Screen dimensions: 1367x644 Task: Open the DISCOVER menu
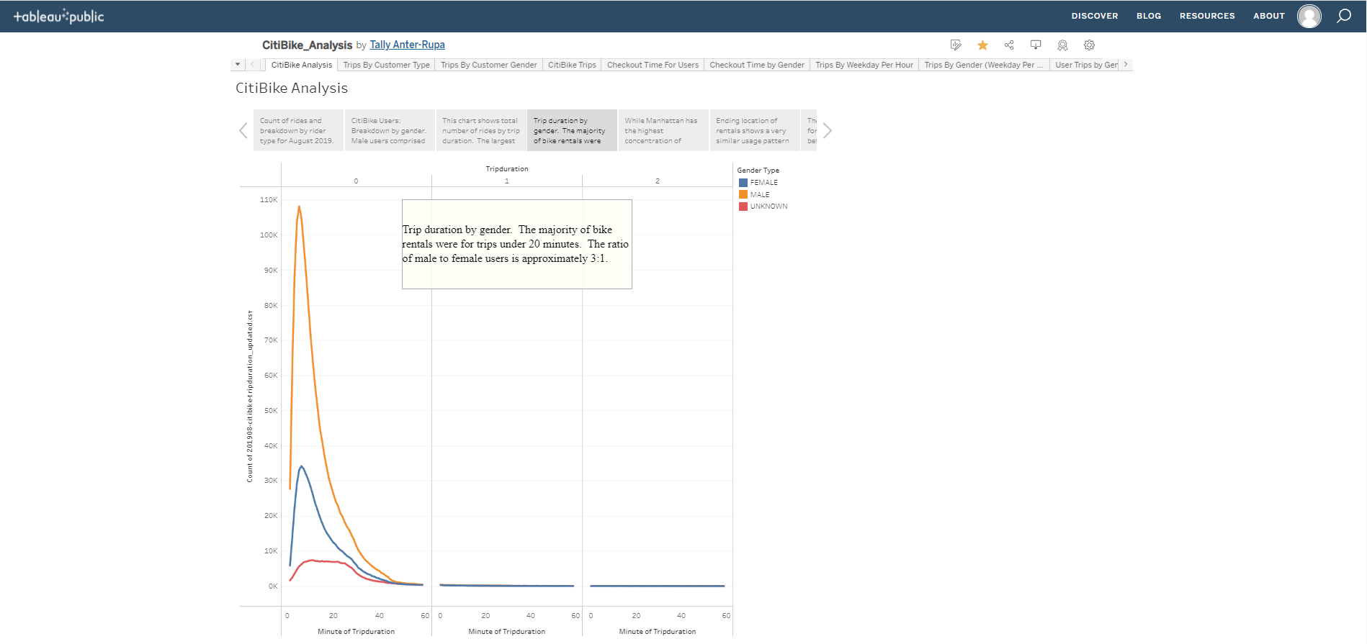pyautogui.click(x=1095, y=16)
